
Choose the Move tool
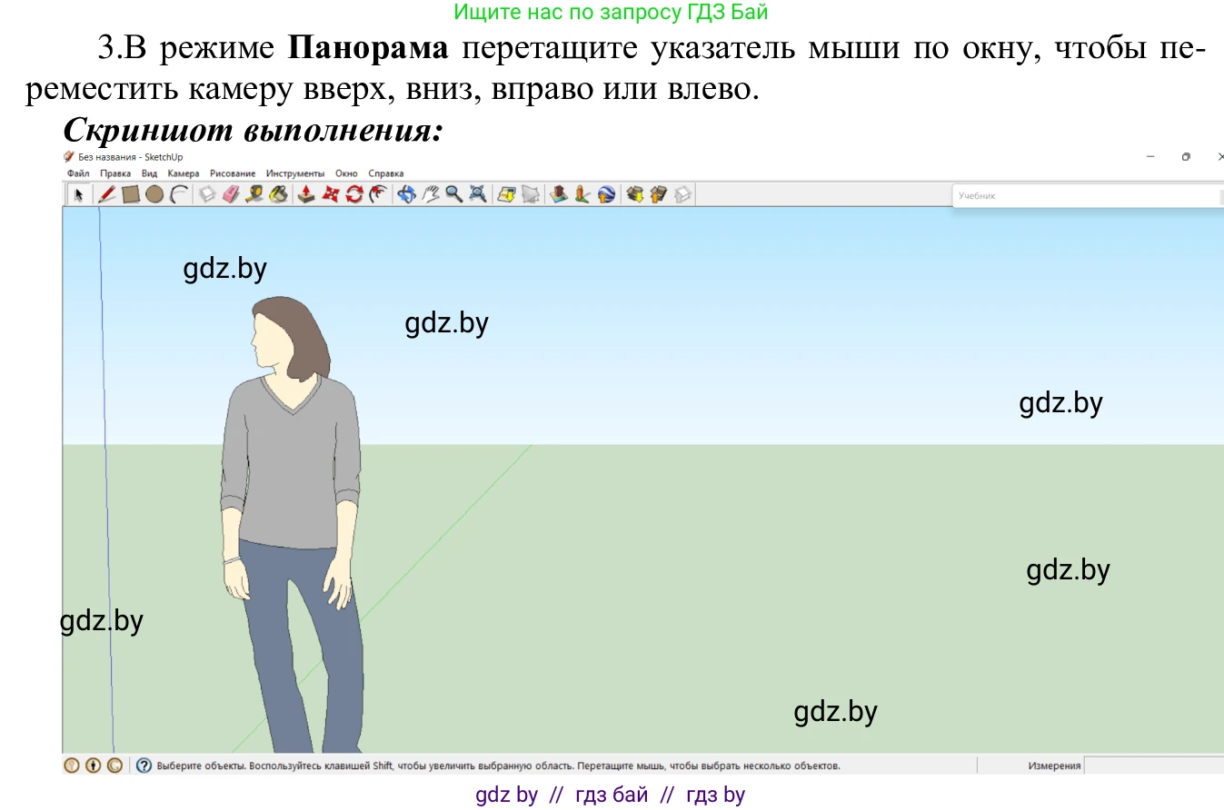pos(330,194)
